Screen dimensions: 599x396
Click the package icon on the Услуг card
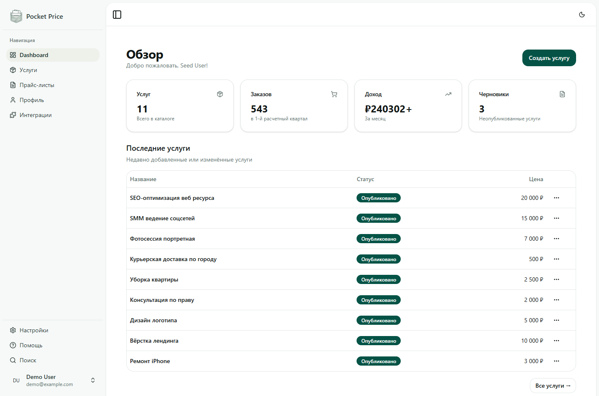[x=220, y=94]
